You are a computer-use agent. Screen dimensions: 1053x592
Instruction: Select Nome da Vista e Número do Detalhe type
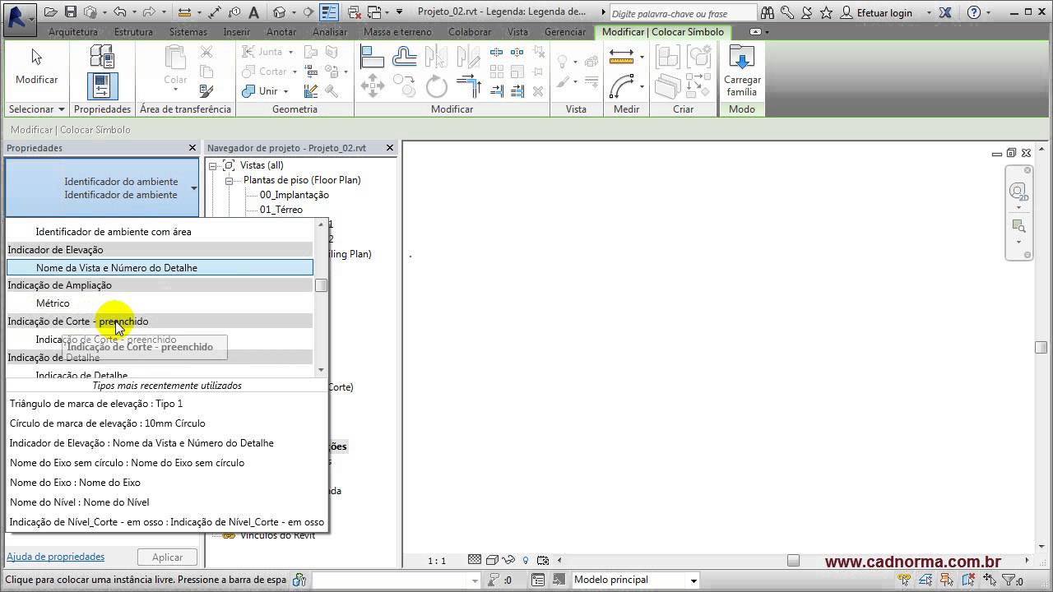pos(160,267)
